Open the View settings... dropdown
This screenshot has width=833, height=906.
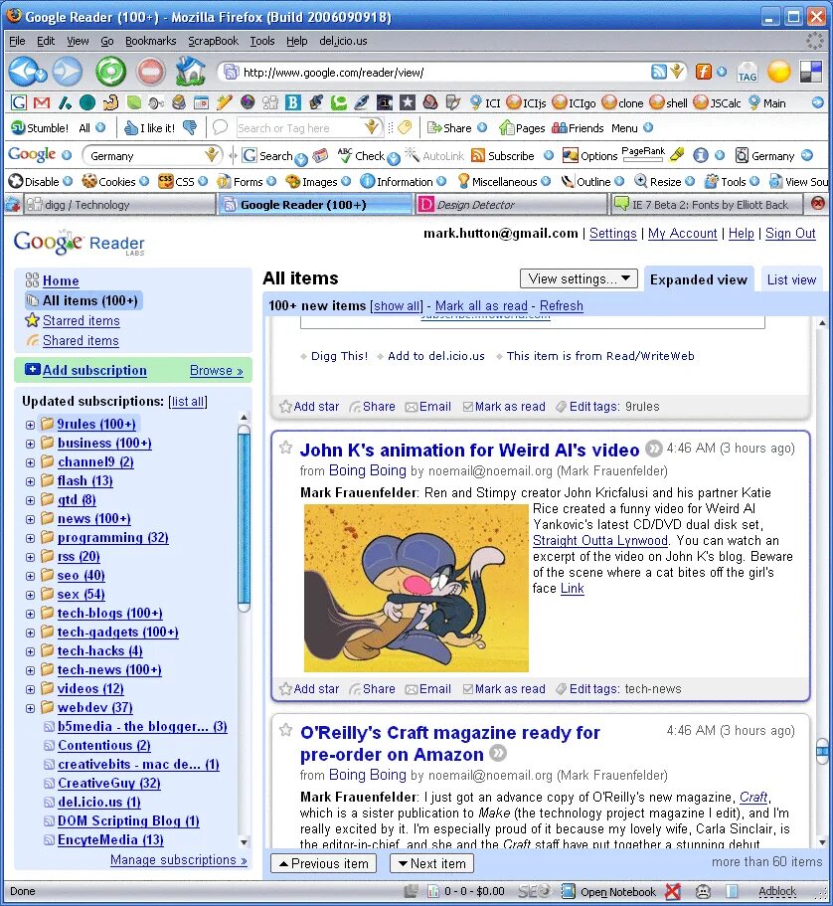coord(579,278)
